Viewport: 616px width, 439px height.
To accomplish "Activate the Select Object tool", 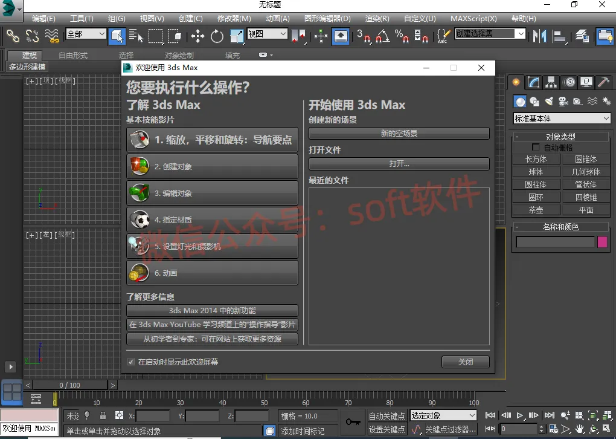I will coord(117,36).
